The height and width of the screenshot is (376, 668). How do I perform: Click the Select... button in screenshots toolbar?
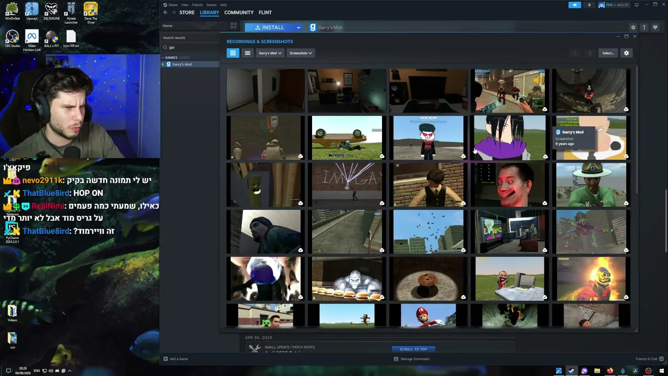[x=608, y=53]
